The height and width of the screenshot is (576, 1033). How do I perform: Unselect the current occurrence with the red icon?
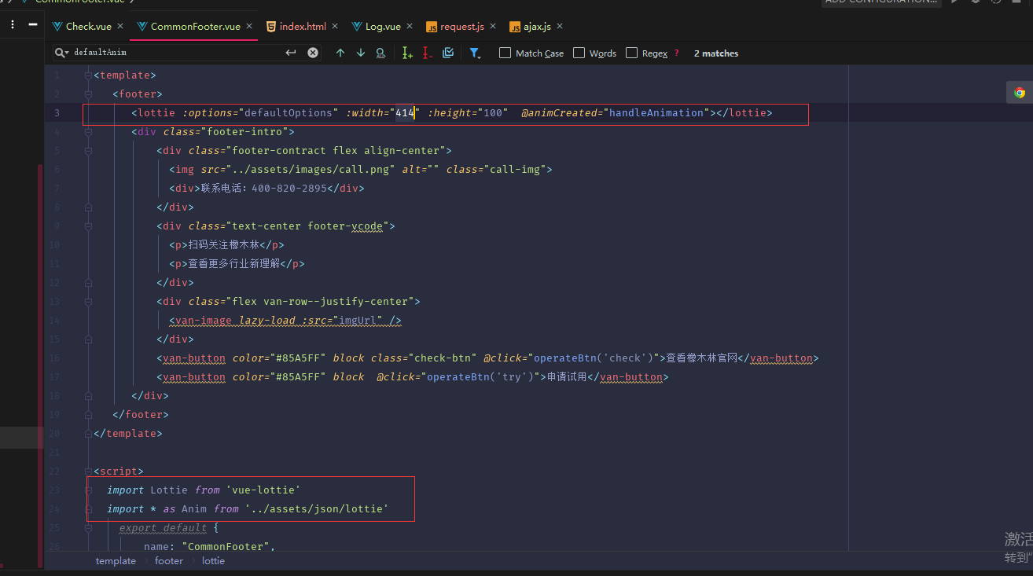point(428,53)
